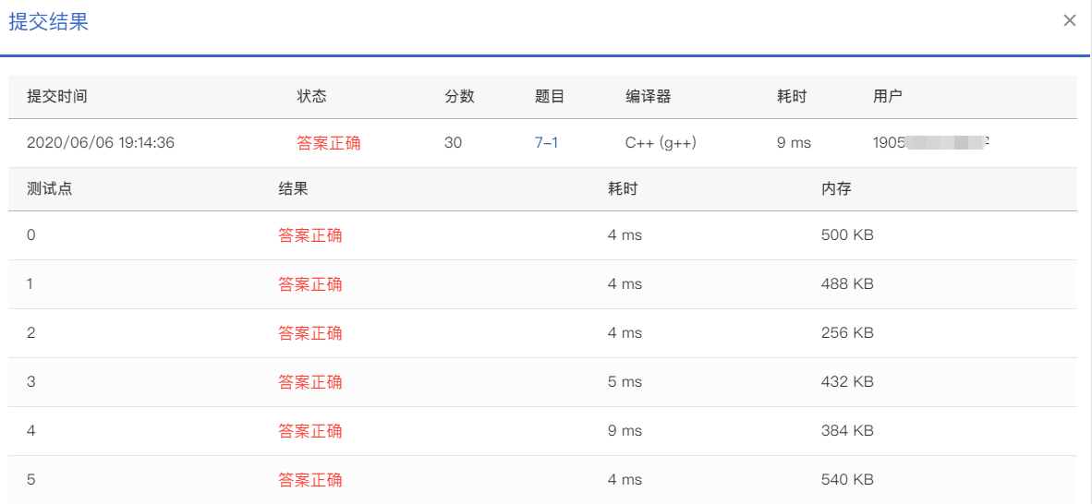Image resolution: width=1092 pixels, height=504 pixels.
Task: Click the 答案正确 result for test point 3
Action: tap(309, 382)
